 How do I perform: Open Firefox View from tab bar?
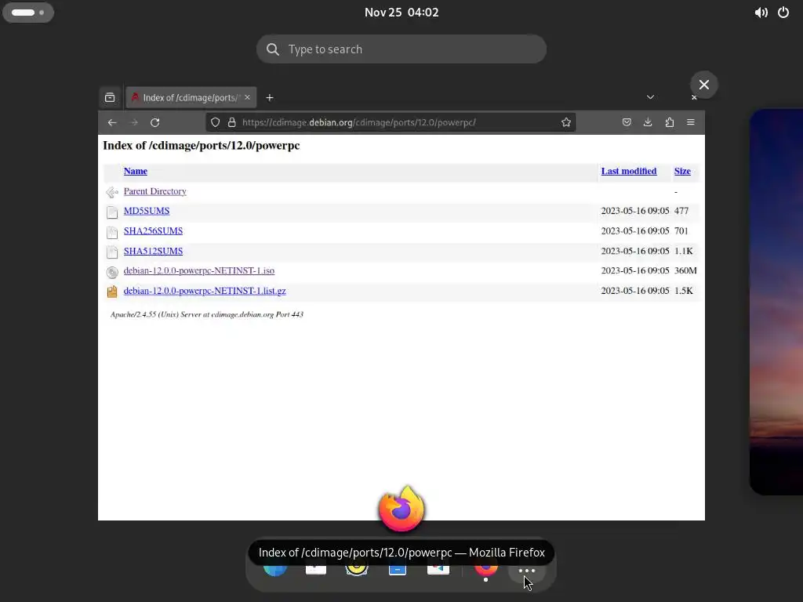click(110, 97)
